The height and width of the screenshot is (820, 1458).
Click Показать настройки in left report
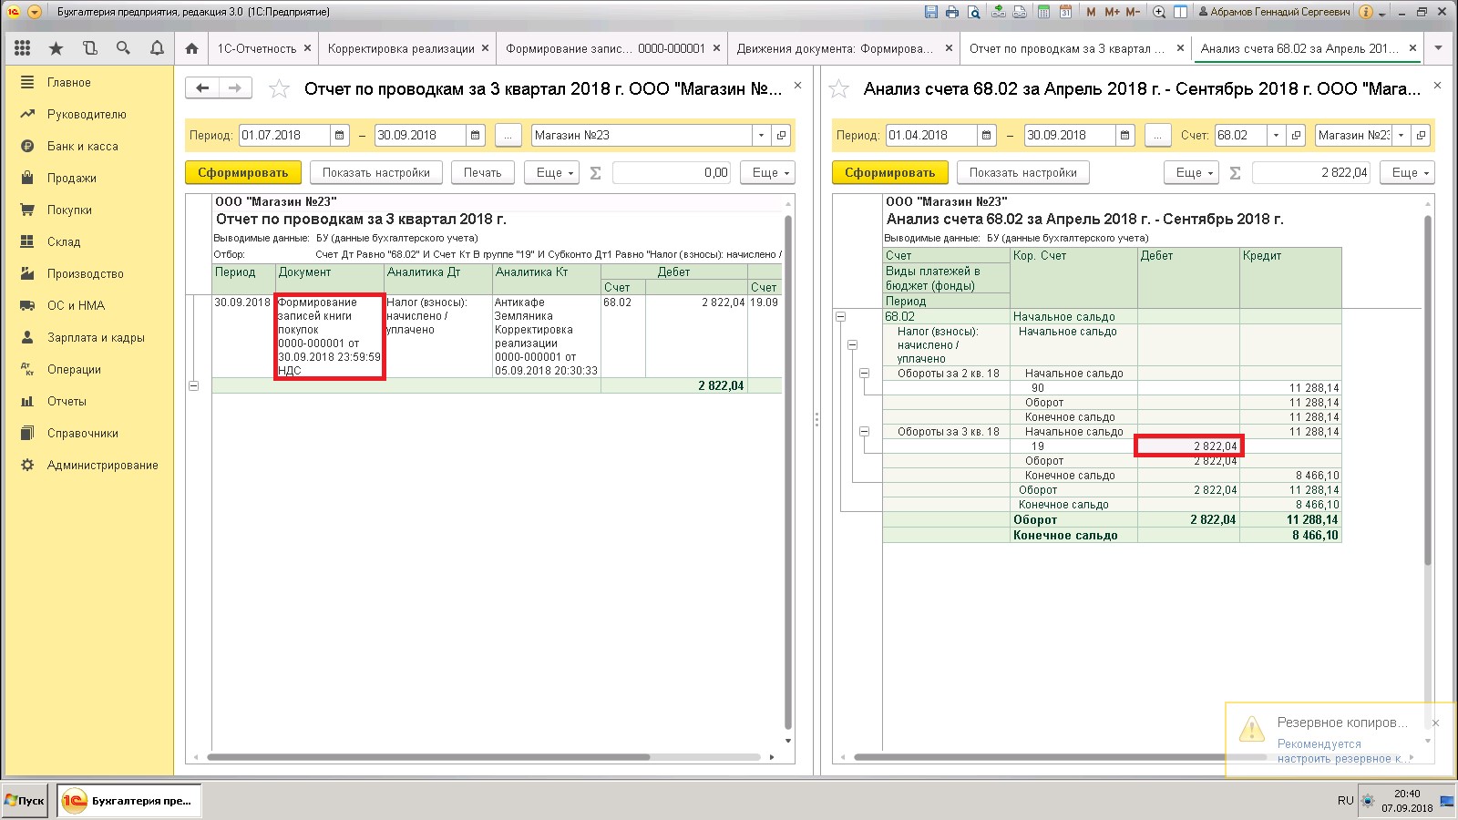click(375, 172)
